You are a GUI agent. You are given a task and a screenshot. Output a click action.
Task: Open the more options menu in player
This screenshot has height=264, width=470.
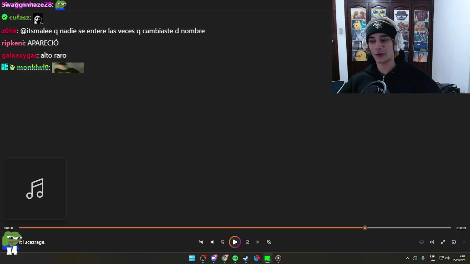coord(464,242)
